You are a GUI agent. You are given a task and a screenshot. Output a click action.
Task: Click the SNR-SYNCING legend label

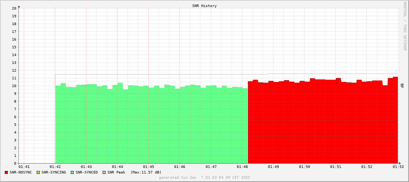coord(54,172)
